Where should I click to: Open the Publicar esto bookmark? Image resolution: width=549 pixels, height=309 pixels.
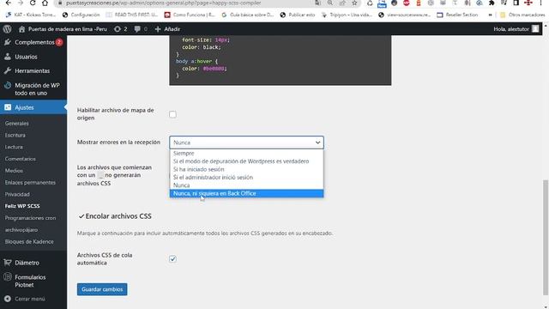tap(298, 15)
